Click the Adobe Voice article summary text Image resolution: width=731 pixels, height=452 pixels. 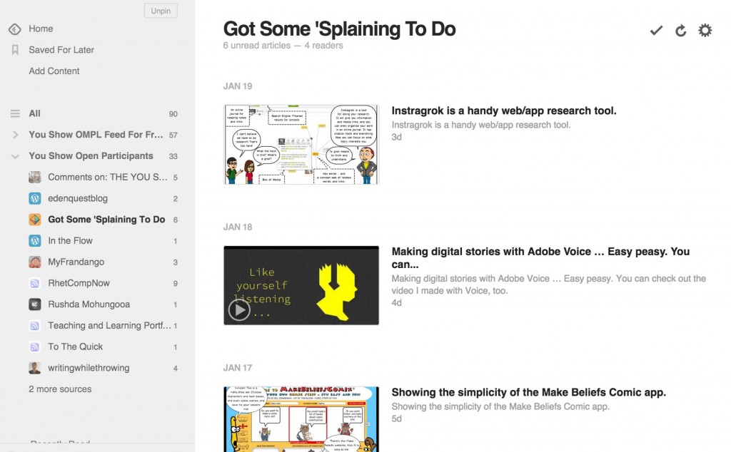pyautogui.click(x=549, y=284)
